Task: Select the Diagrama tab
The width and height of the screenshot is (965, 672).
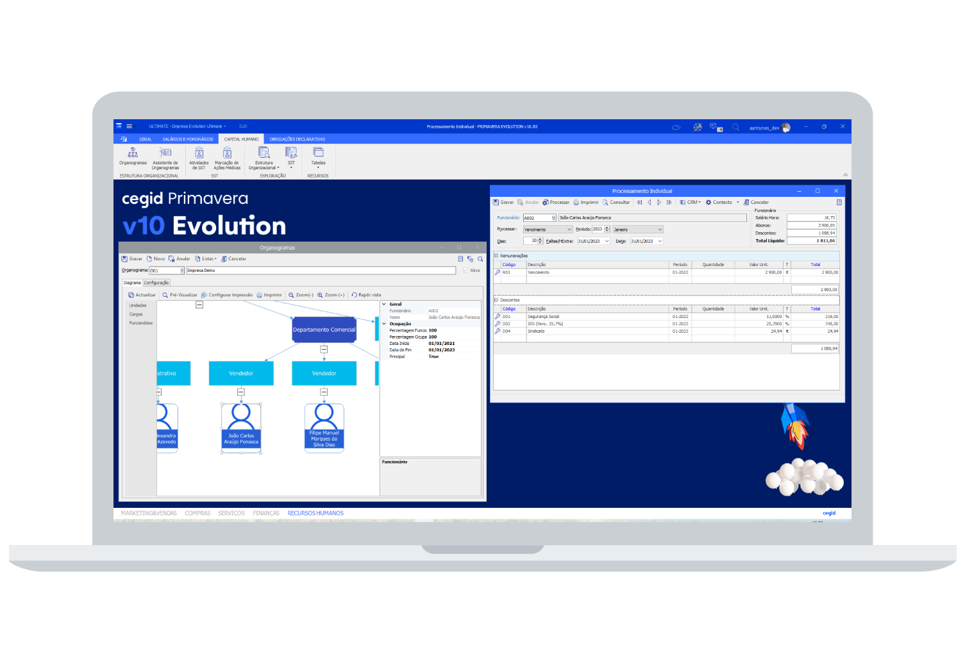Action: click(132, 283)
